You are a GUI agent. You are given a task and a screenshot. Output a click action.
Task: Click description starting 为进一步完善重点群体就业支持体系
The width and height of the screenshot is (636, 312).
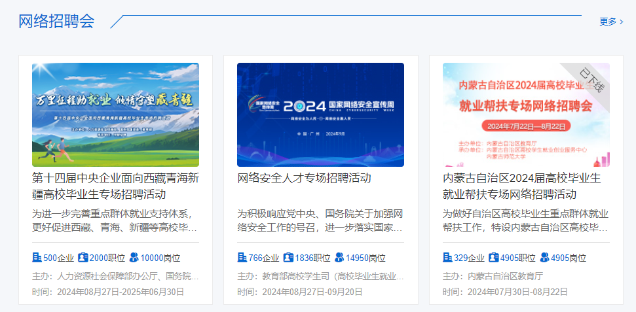(x=115, y=220)
